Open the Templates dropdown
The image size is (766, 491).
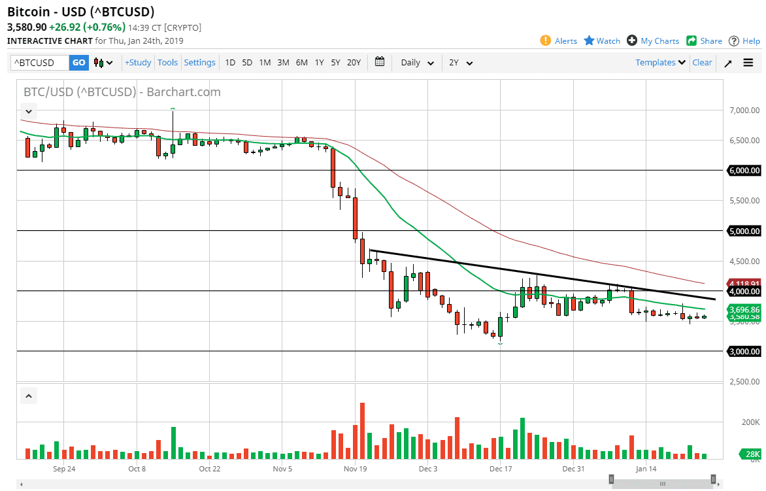pos(659,62)
